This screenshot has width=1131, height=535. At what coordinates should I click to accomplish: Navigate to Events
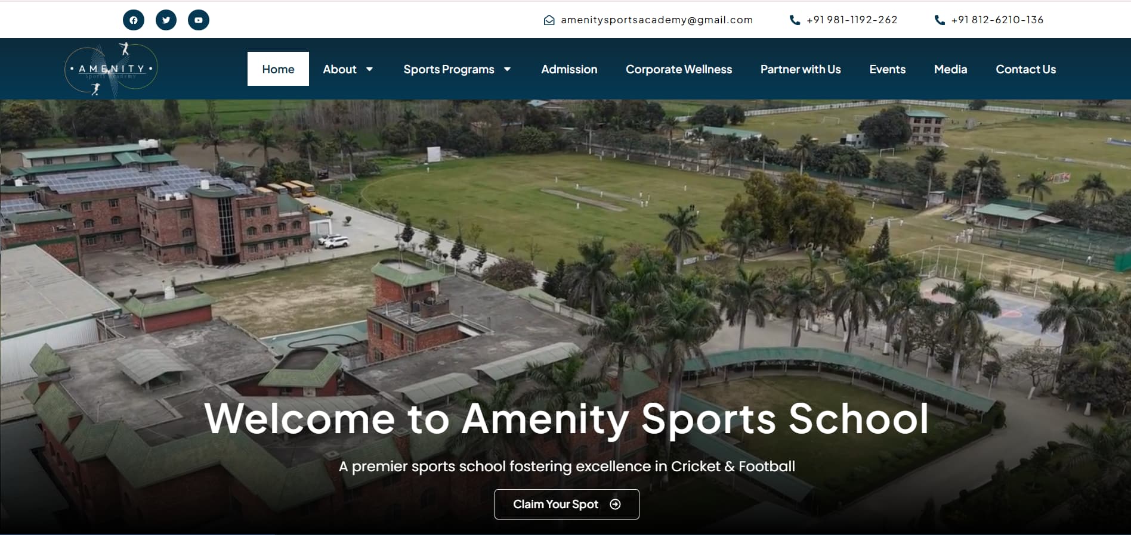click(x=887, y=69)
